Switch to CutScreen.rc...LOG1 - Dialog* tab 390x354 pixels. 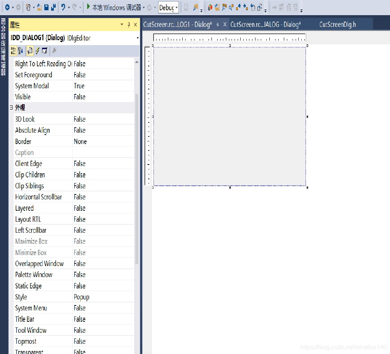coord(178,24)
